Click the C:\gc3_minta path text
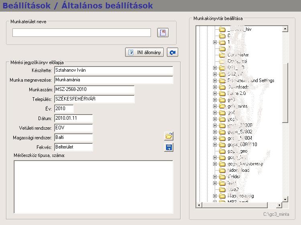This screenshot has width=301, height=225. pos(276,214)
